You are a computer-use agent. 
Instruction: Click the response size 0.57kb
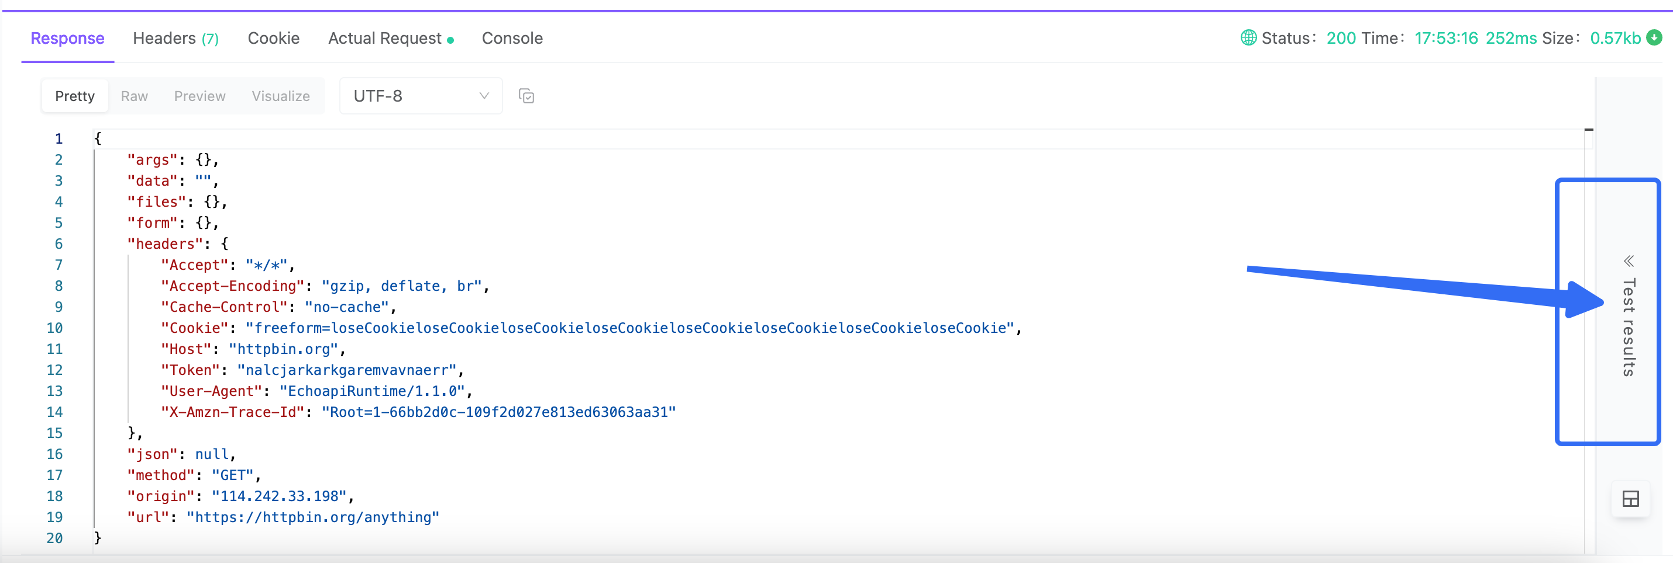click(x=1615, y=39)
